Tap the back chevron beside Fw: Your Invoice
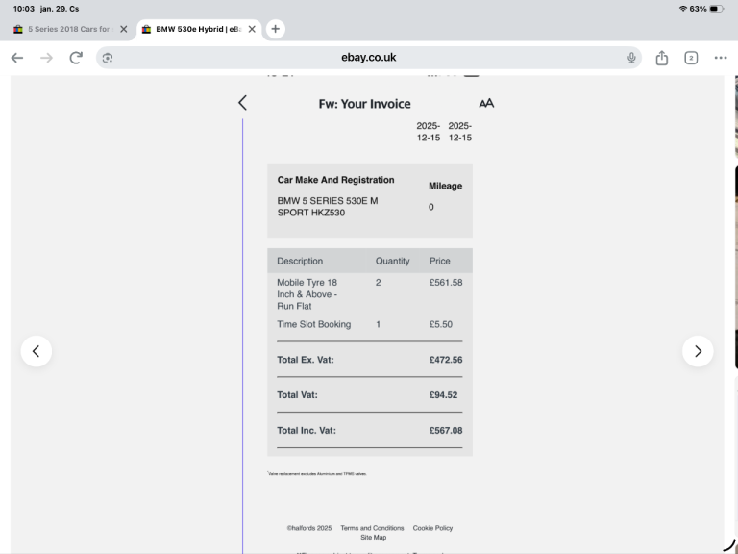 [x=242, y=103]
